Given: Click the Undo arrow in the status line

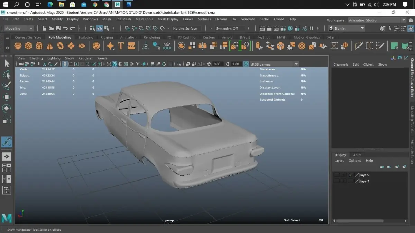Looking at the screenshot, I should pos(65,28).
